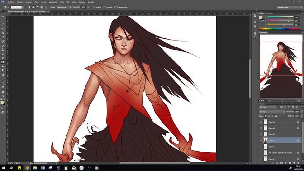The image size is (304, 171).
Task: Choose the radial gradient style icon
Action: click(33, 7)
